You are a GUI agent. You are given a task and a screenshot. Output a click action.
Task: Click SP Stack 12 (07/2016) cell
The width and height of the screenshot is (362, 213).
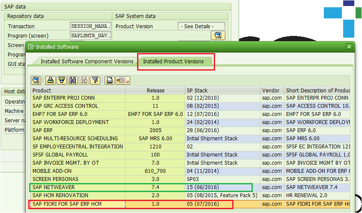click(x=223, y=114)
